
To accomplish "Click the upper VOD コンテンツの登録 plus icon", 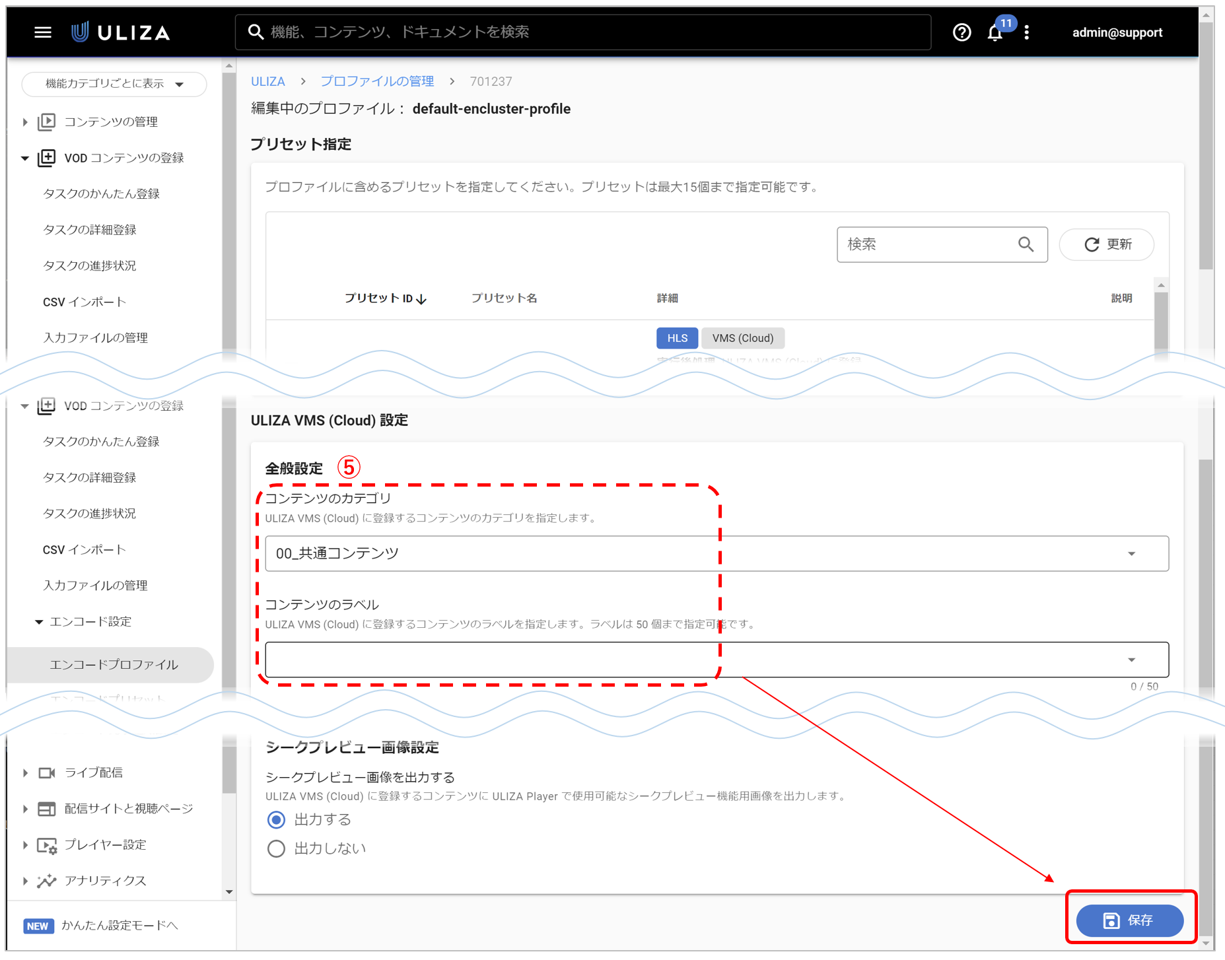I will click(47, 158).
